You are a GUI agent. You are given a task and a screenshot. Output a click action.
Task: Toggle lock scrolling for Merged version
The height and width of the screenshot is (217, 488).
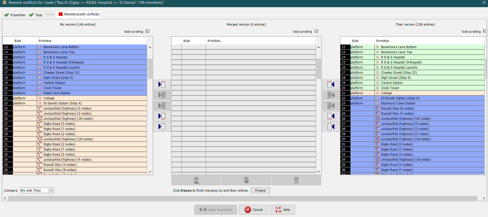(316, 31)
